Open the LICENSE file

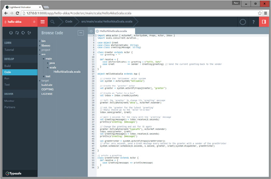click(x=47, y=94)
